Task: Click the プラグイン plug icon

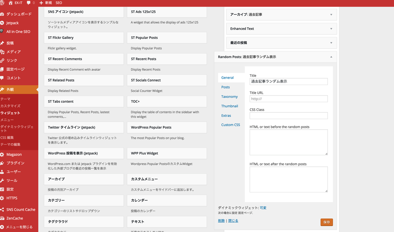Action: [2, 163]
